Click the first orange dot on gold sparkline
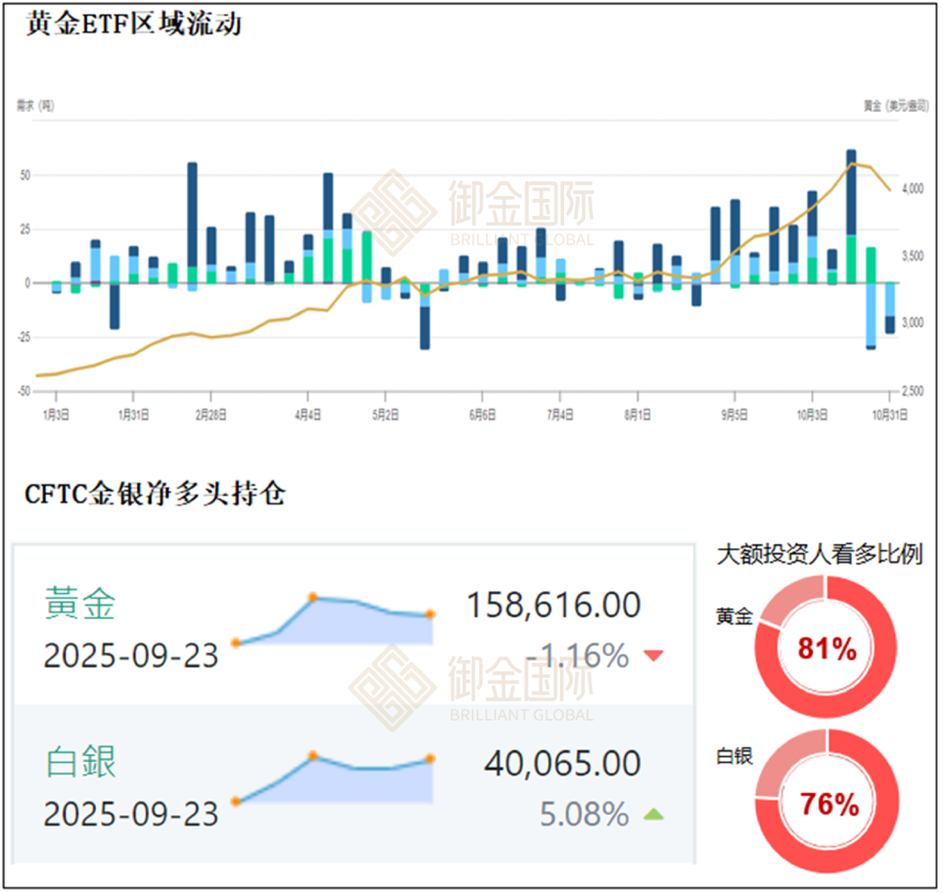The image size is (943, 893). pyautogui.click(x=236, y=642)
